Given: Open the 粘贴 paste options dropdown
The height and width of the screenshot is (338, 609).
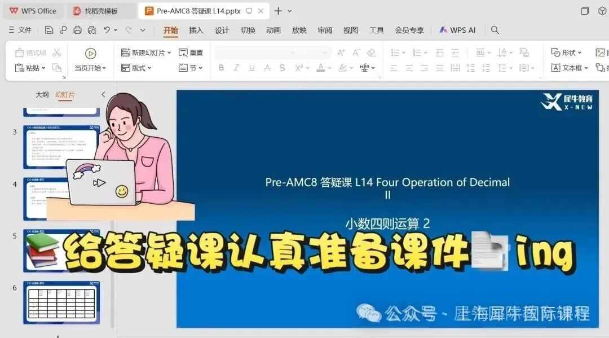Looking at the screenshot, I should click(43, 68).
